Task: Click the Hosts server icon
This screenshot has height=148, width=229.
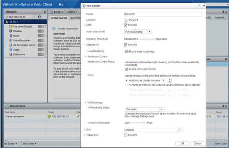Action: point(11,36)
